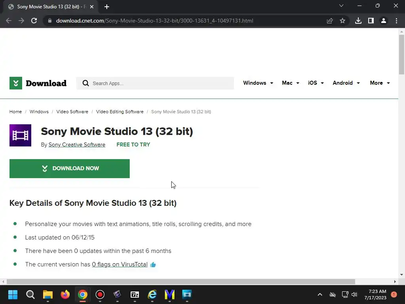Click the cloud sync tray icon
The width and height of the screenshot is (405, 304).
(x=332, y=294)
